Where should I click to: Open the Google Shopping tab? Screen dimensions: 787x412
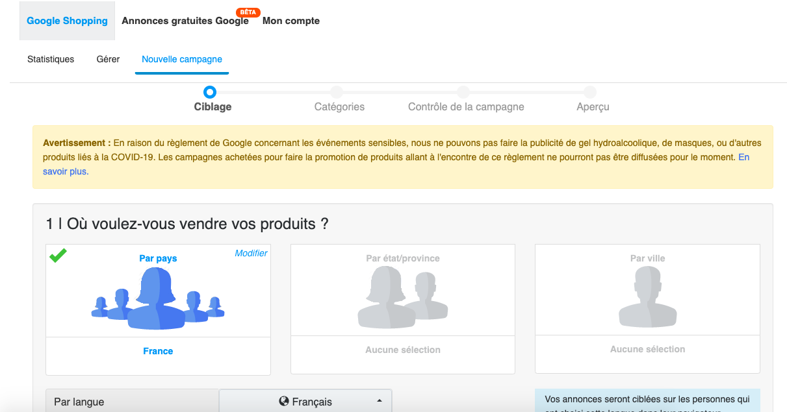pos(67,21)
